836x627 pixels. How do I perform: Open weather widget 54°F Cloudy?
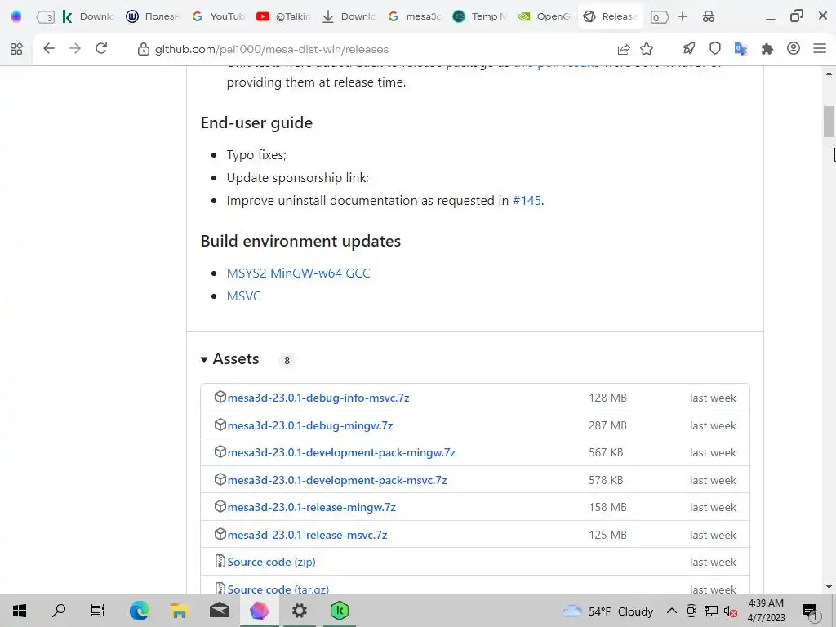(607, 611)
